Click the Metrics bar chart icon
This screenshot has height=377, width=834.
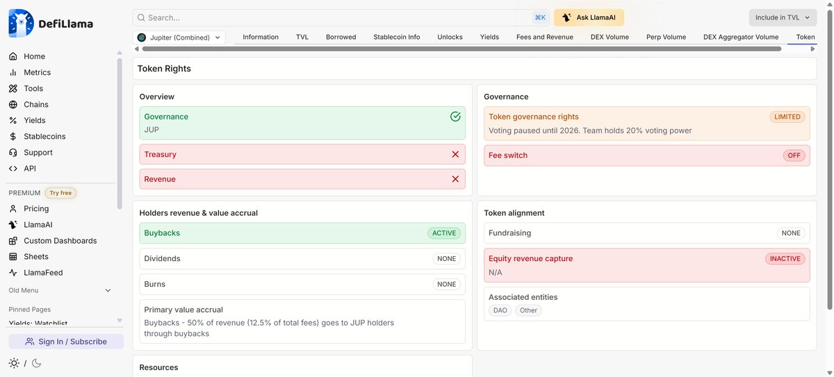click(13, 72)
